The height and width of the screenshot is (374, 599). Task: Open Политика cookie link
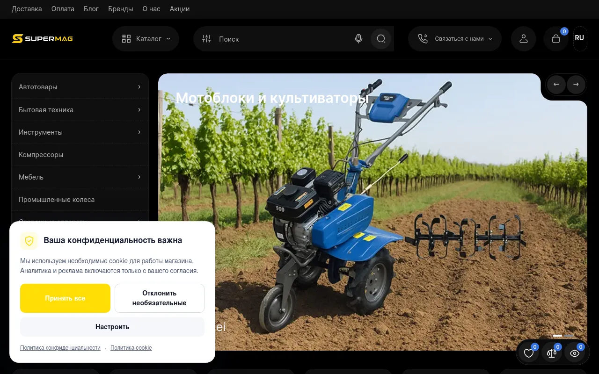131,348
